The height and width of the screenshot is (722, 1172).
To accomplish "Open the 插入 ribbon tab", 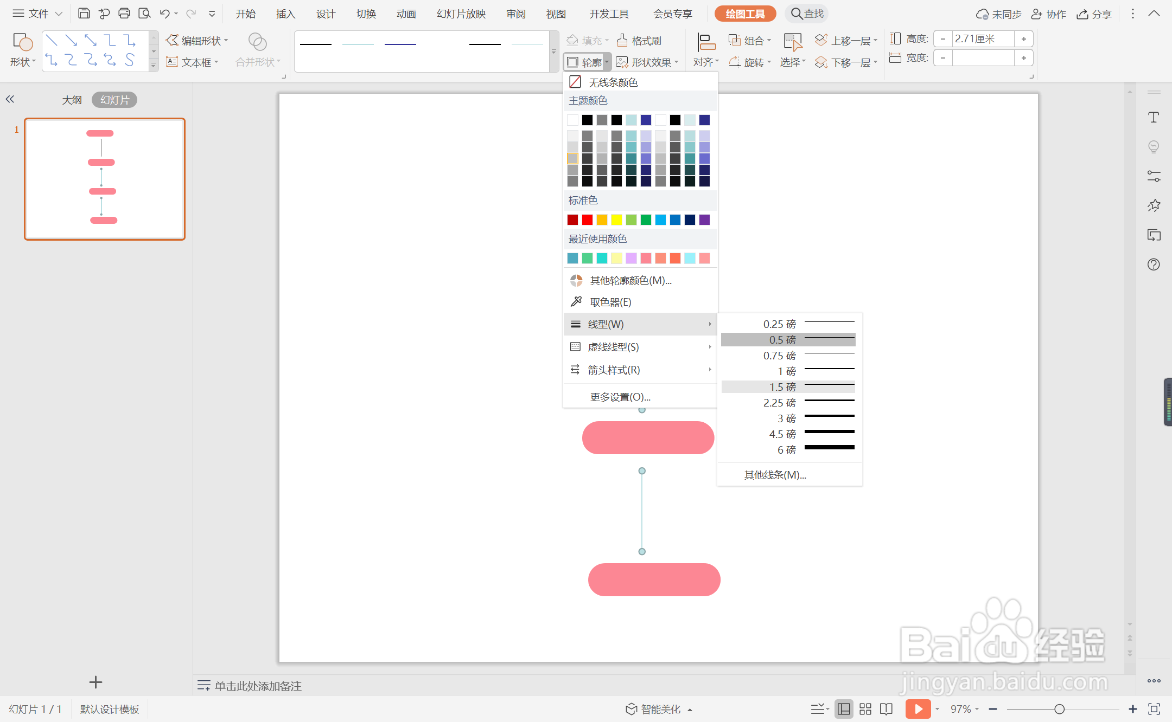I will (x=285, y=14).
